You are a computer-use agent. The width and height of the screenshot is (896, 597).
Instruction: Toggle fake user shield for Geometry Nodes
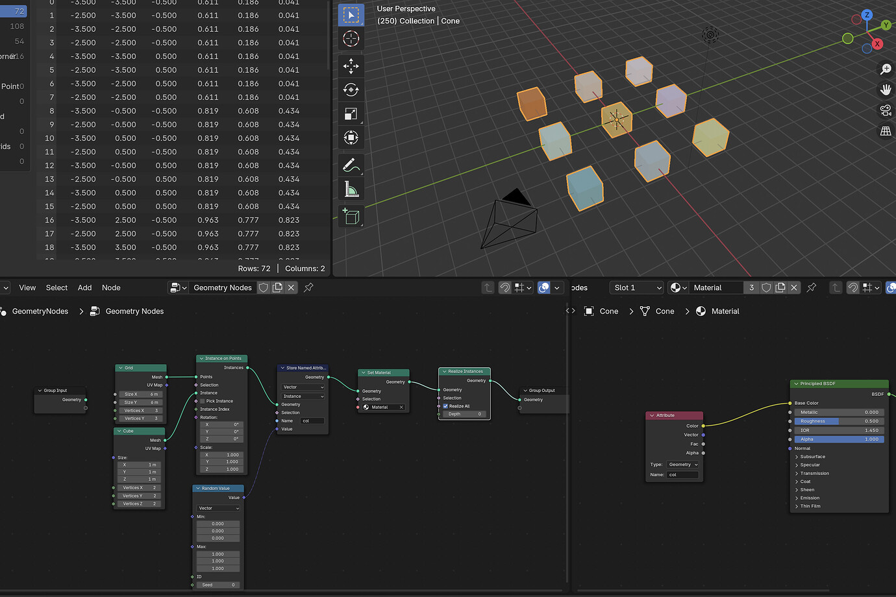pos(264,287)
